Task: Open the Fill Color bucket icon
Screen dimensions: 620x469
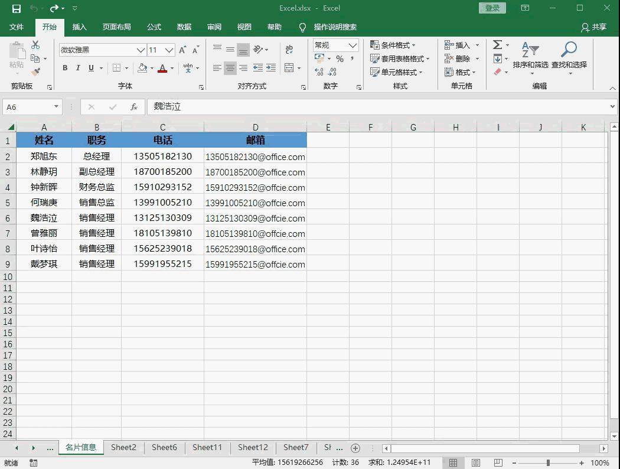Action: (x=142, y=68)
